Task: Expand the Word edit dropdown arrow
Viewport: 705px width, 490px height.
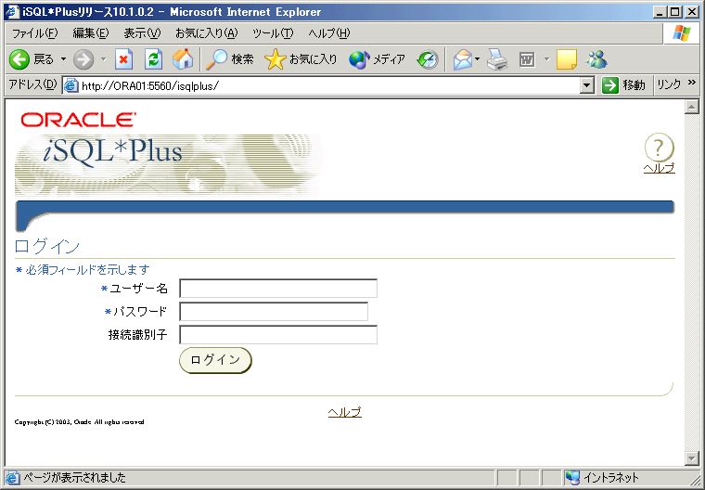Action: tap(546, 59)
